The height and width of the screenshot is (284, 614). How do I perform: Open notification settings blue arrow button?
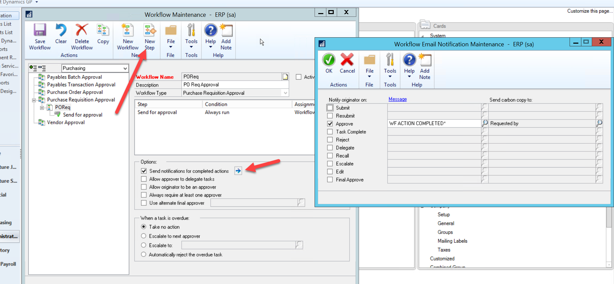[238, 171]
